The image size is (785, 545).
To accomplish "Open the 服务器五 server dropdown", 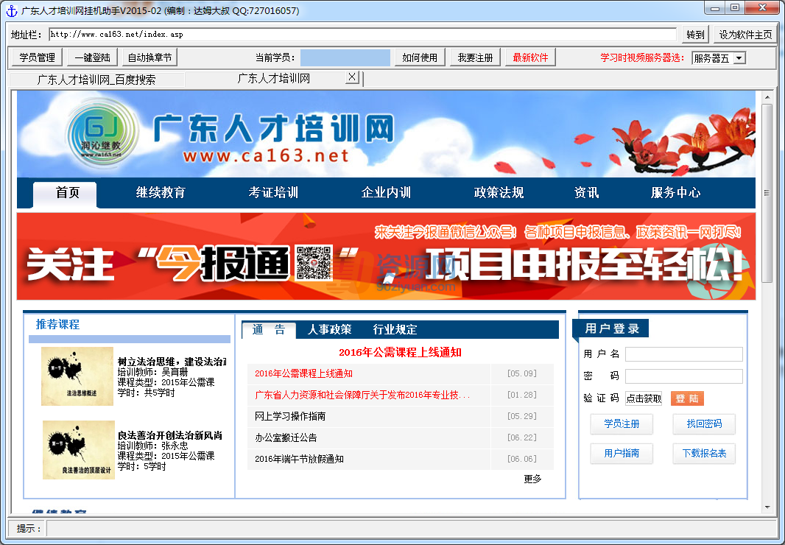I will click(739, 58).
